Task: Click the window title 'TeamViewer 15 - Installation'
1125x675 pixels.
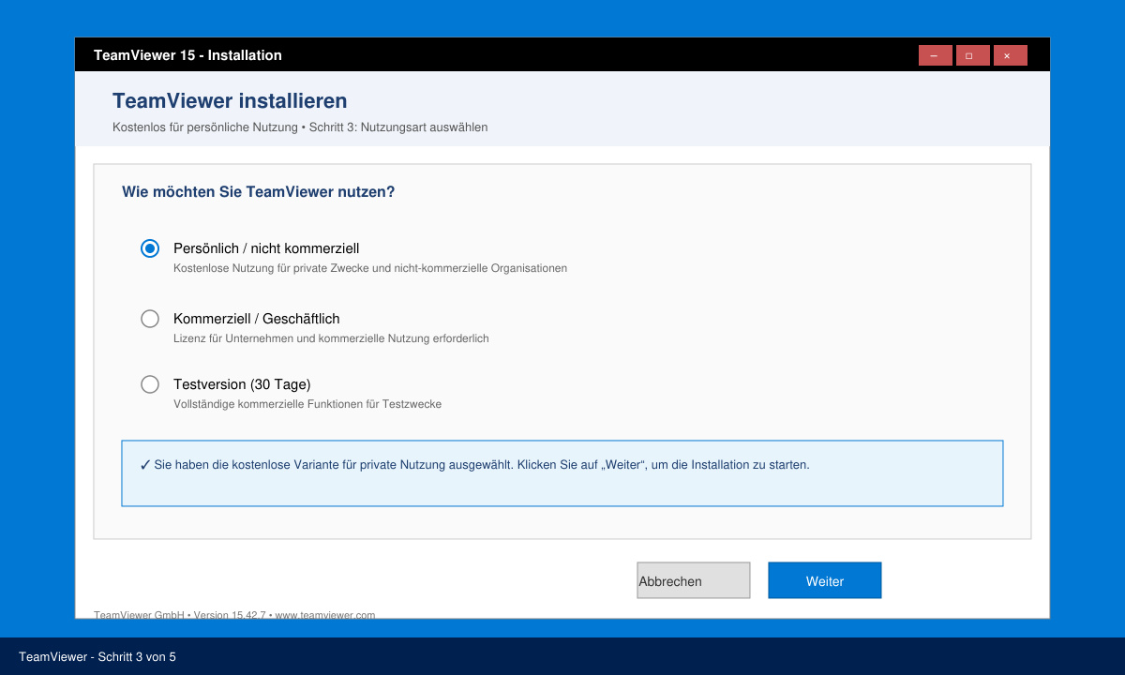Action: (x=187, y=55)
